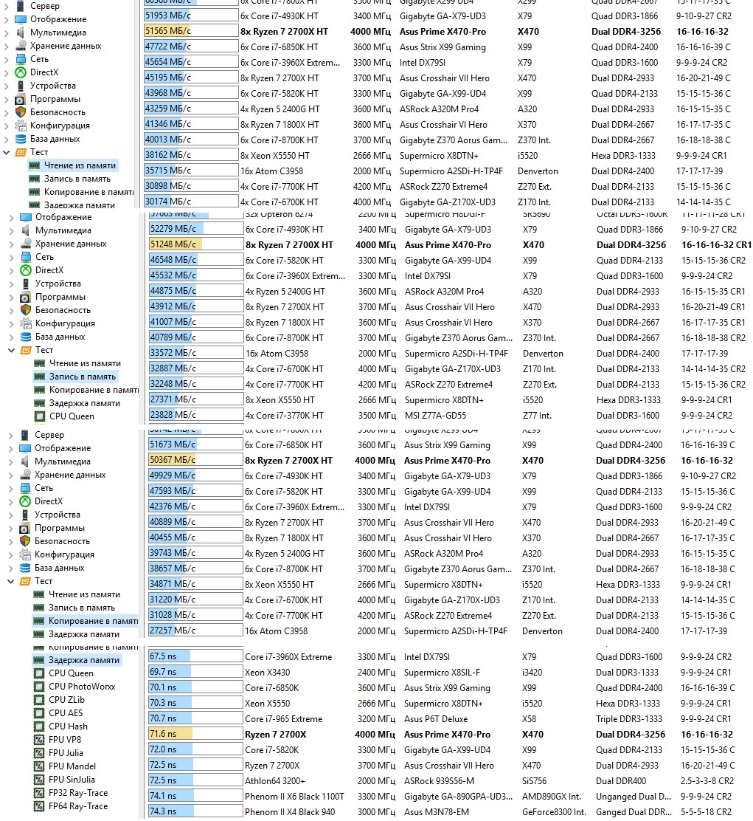Click Устройства icon in memory-write panel tree
This screenshot has height=821, width=753.
(26, 284)
